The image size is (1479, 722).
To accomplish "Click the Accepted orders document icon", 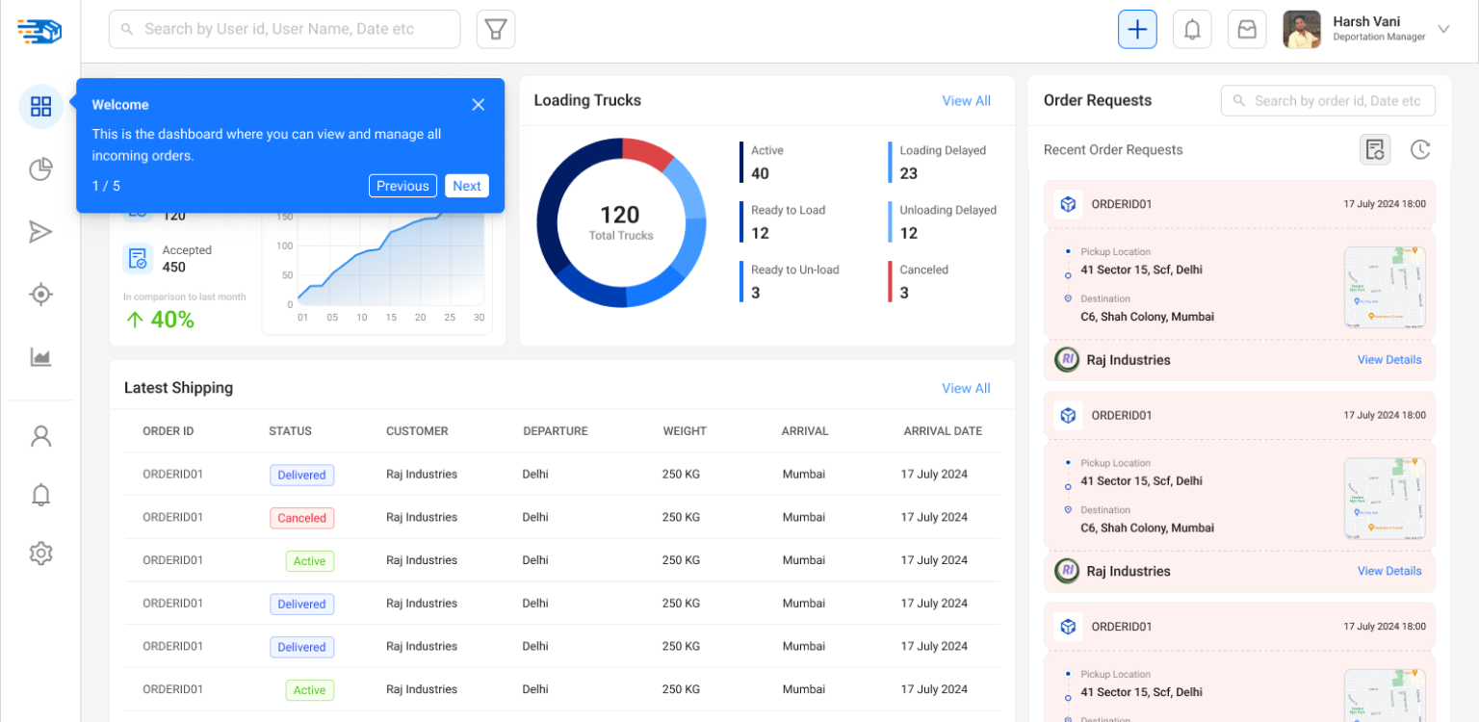I will point(139,258).
